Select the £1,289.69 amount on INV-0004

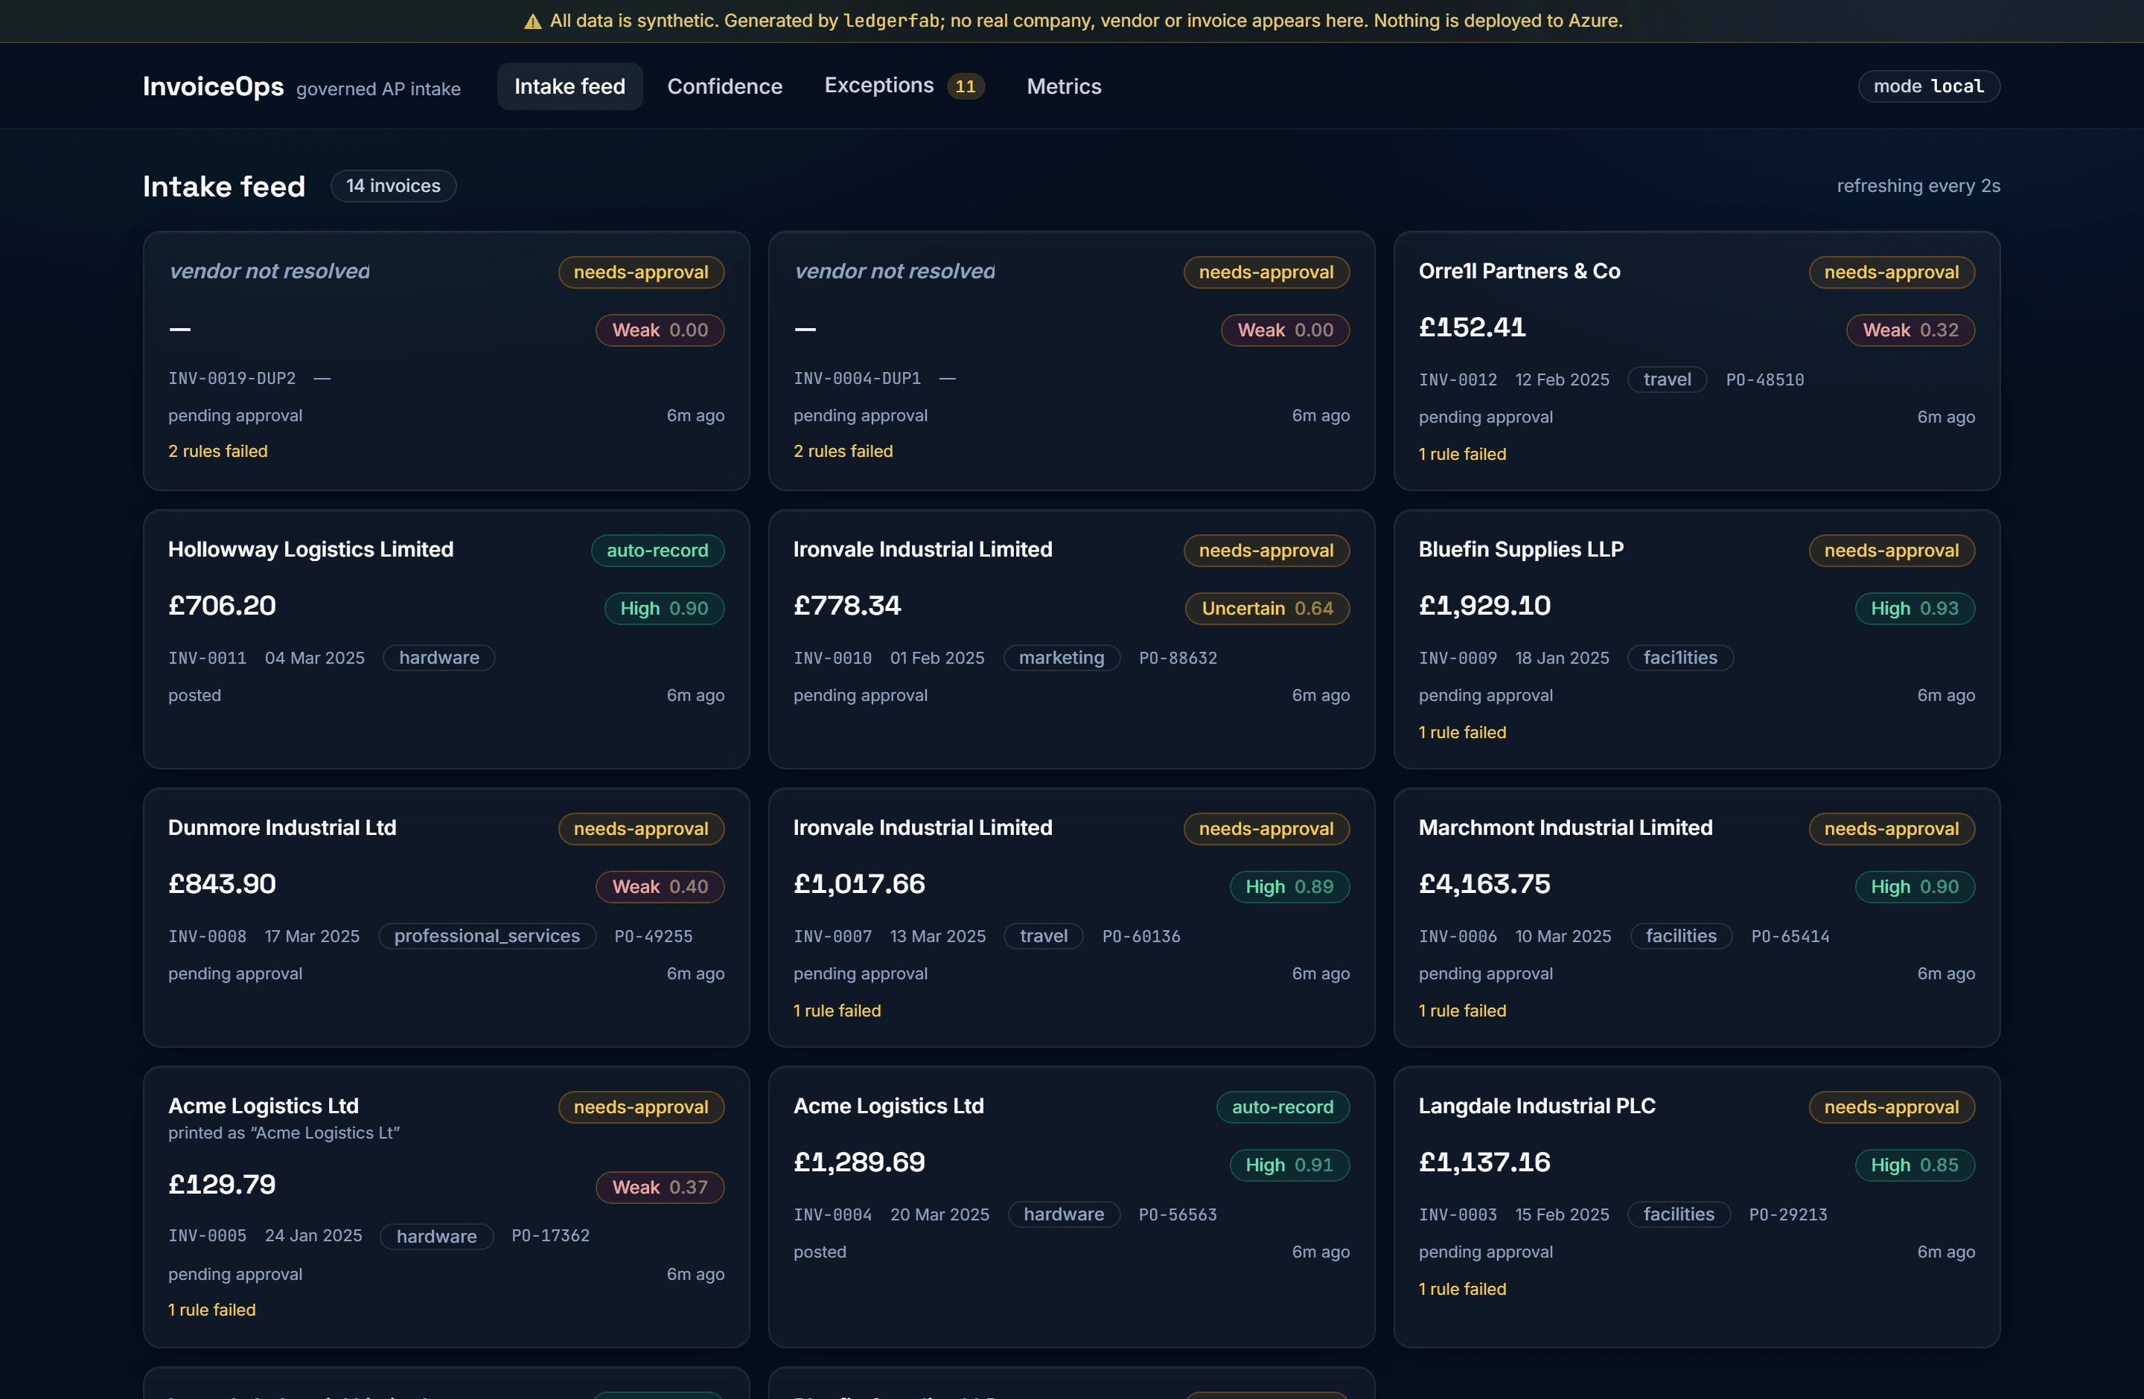(858, 1162)
